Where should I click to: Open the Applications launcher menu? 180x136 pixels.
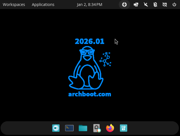point(43,5)
